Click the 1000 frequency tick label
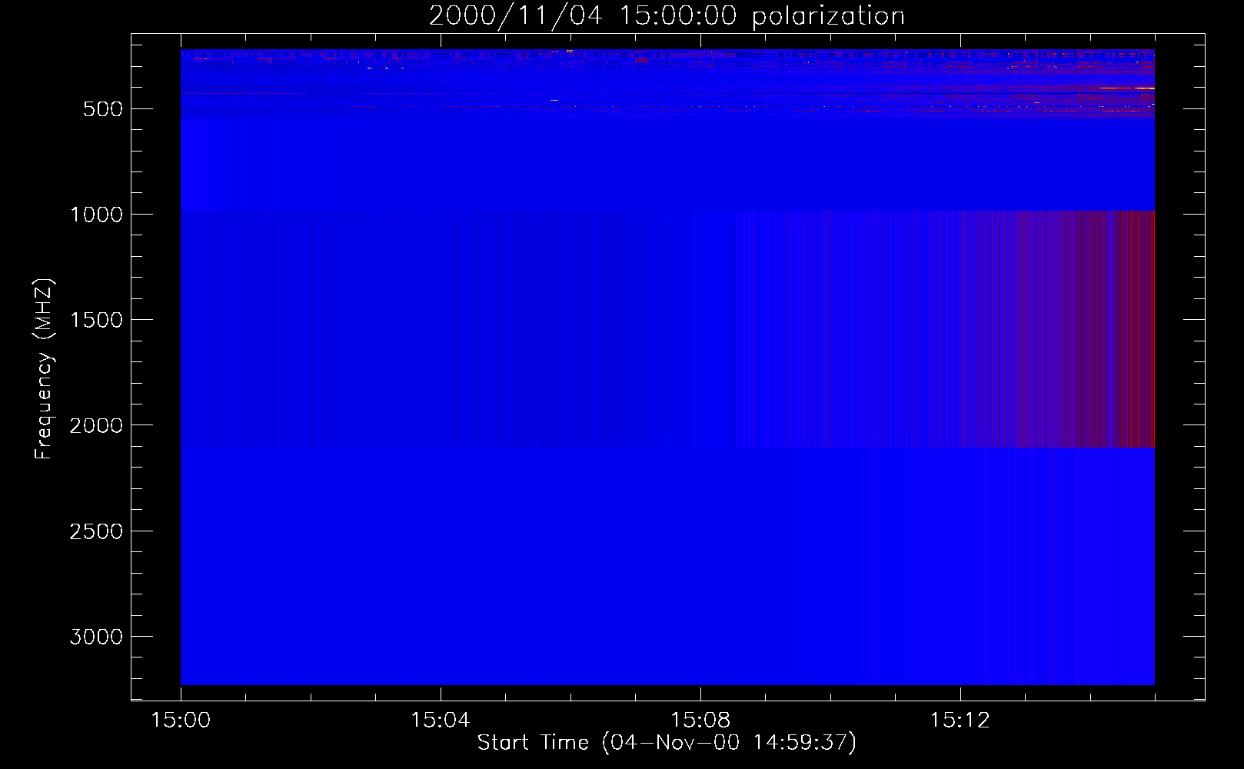1244x769 pixels. pos(96,215)
